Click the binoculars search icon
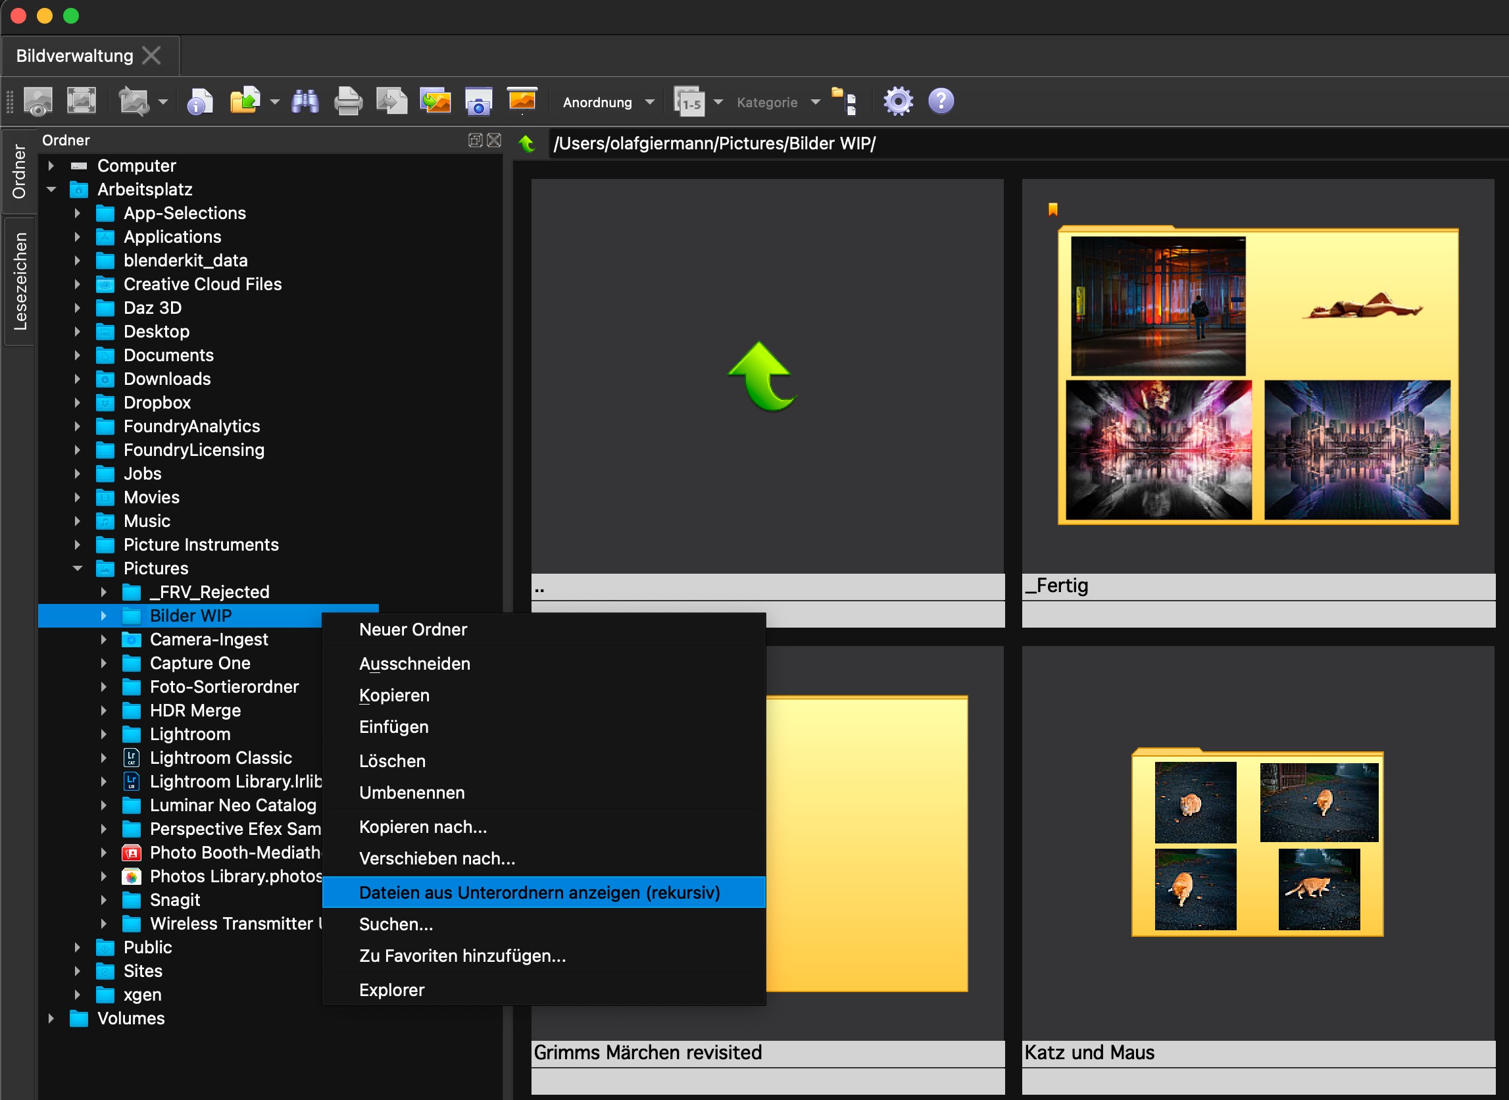 point(305,102)
